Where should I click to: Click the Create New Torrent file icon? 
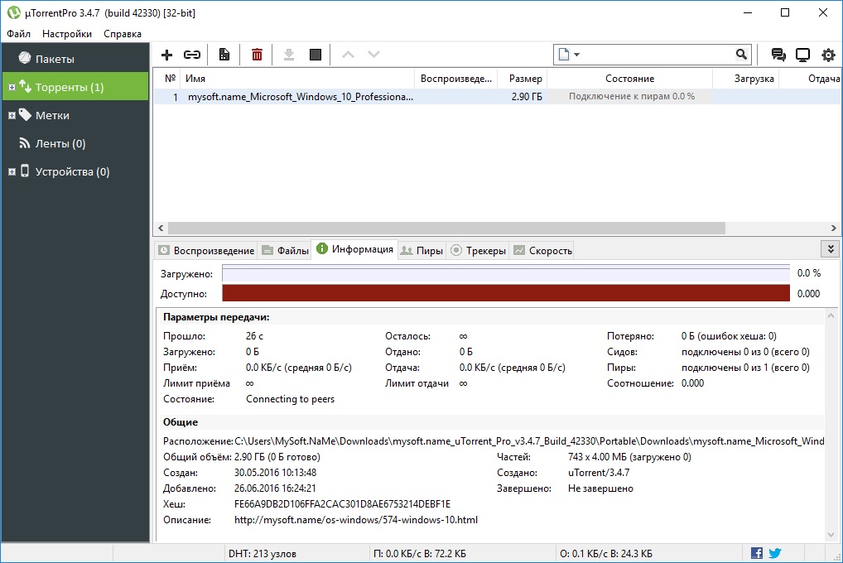(224, 55)
